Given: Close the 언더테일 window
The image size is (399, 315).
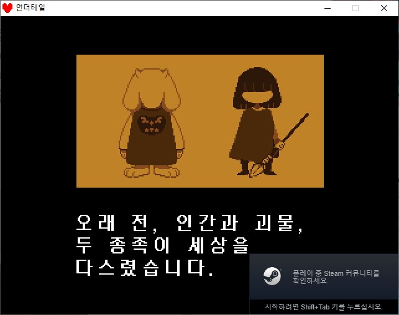Looking at the screenshot, I should click(383, 8).
